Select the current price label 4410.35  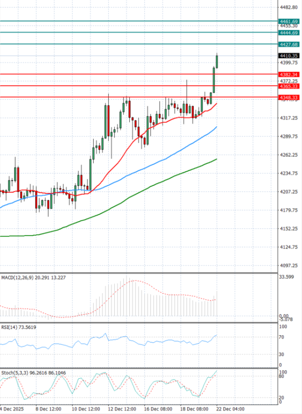pos(288,56)
